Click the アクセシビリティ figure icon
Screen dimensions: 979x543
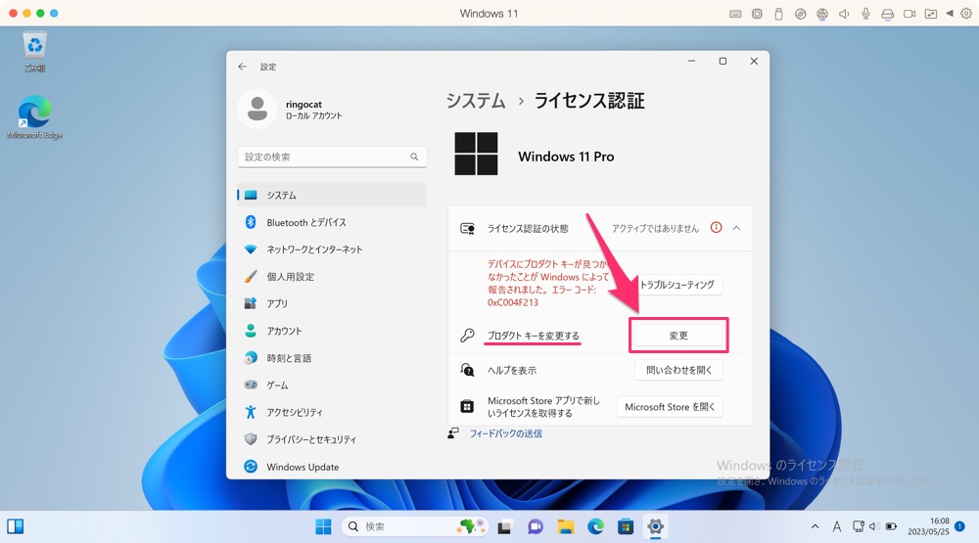pyautogui.click(x=251, y=412)
